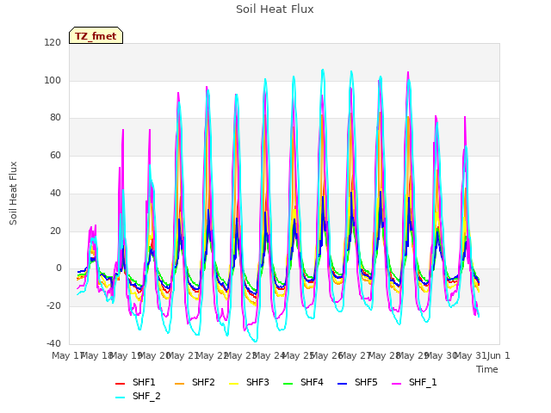Image resolution: width=551 pixels, height=413 pixels.
Task: Click the May 31 x-axis tick label
Action: [x=470, y=355]
